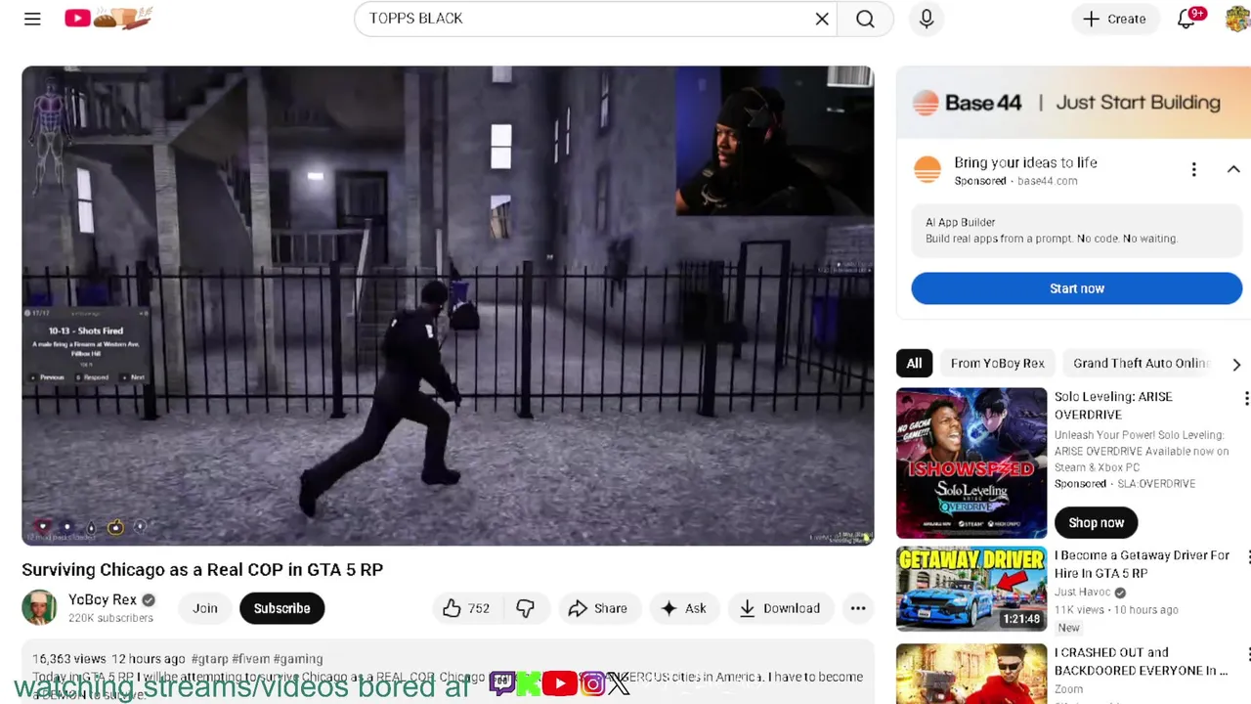Open the notifications bell

click(x=1187, y=19)
